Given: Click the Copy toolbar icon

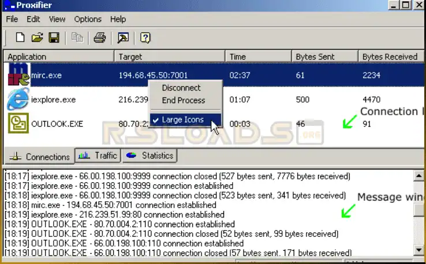Looking at the screenshot, I should [x=77, y=38].
